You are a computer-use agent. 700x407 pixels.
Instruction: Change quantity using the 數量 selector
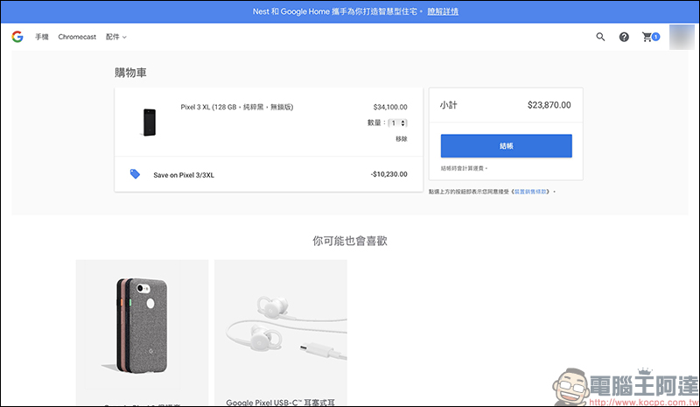click(397, 123)
